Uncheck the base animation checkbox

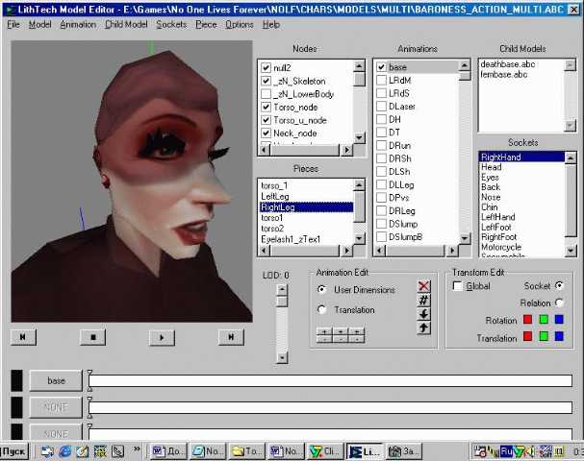[x=381, y=67]
